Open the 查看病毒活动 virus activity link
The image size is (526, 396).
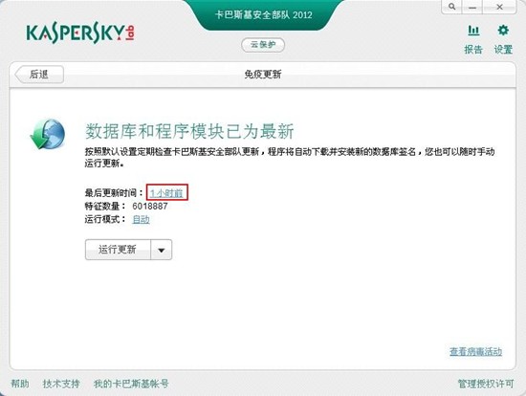pos(475,351)
